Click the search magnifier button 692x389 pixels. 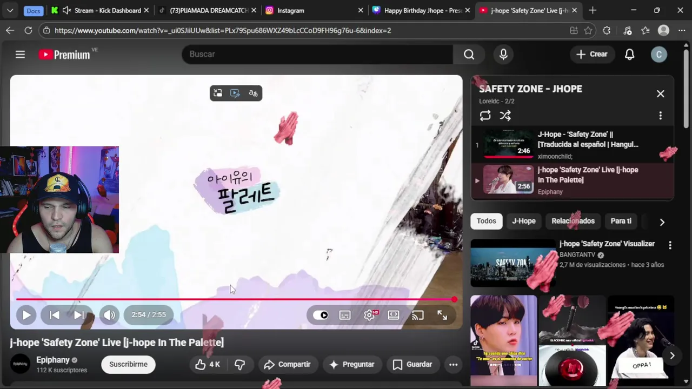point(469,54)
